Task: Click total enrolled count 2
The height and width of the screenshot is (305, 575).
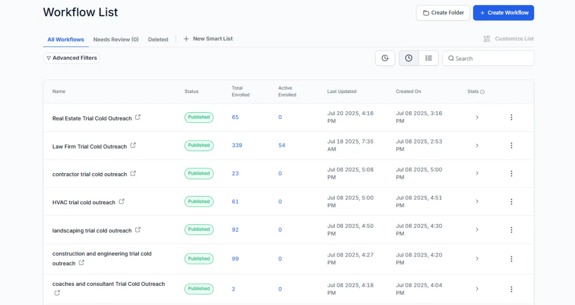Action: (234, 289)
